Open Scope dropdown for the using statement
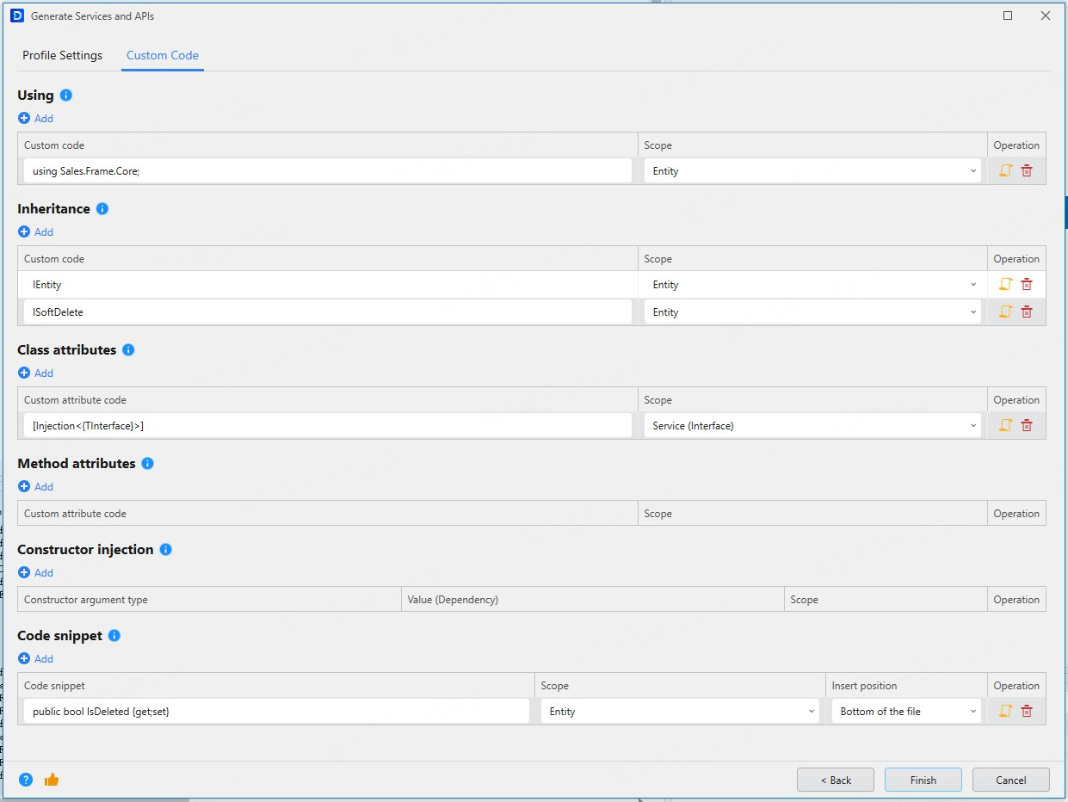 [x=812, y=171]
